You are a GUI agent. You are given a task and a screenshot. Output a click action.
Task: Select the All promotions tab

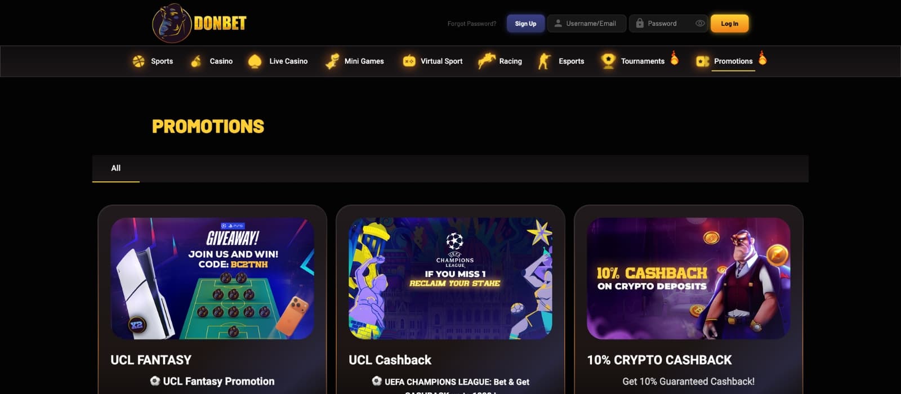click(x=116, y=168)
